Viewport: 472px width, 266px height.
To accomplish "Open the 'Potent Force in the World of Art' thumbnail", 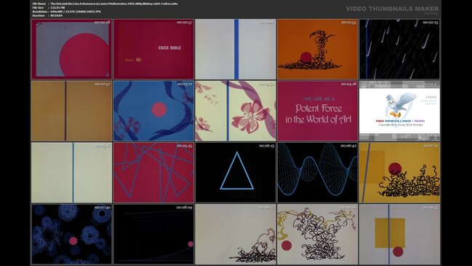I will (318, 111).
